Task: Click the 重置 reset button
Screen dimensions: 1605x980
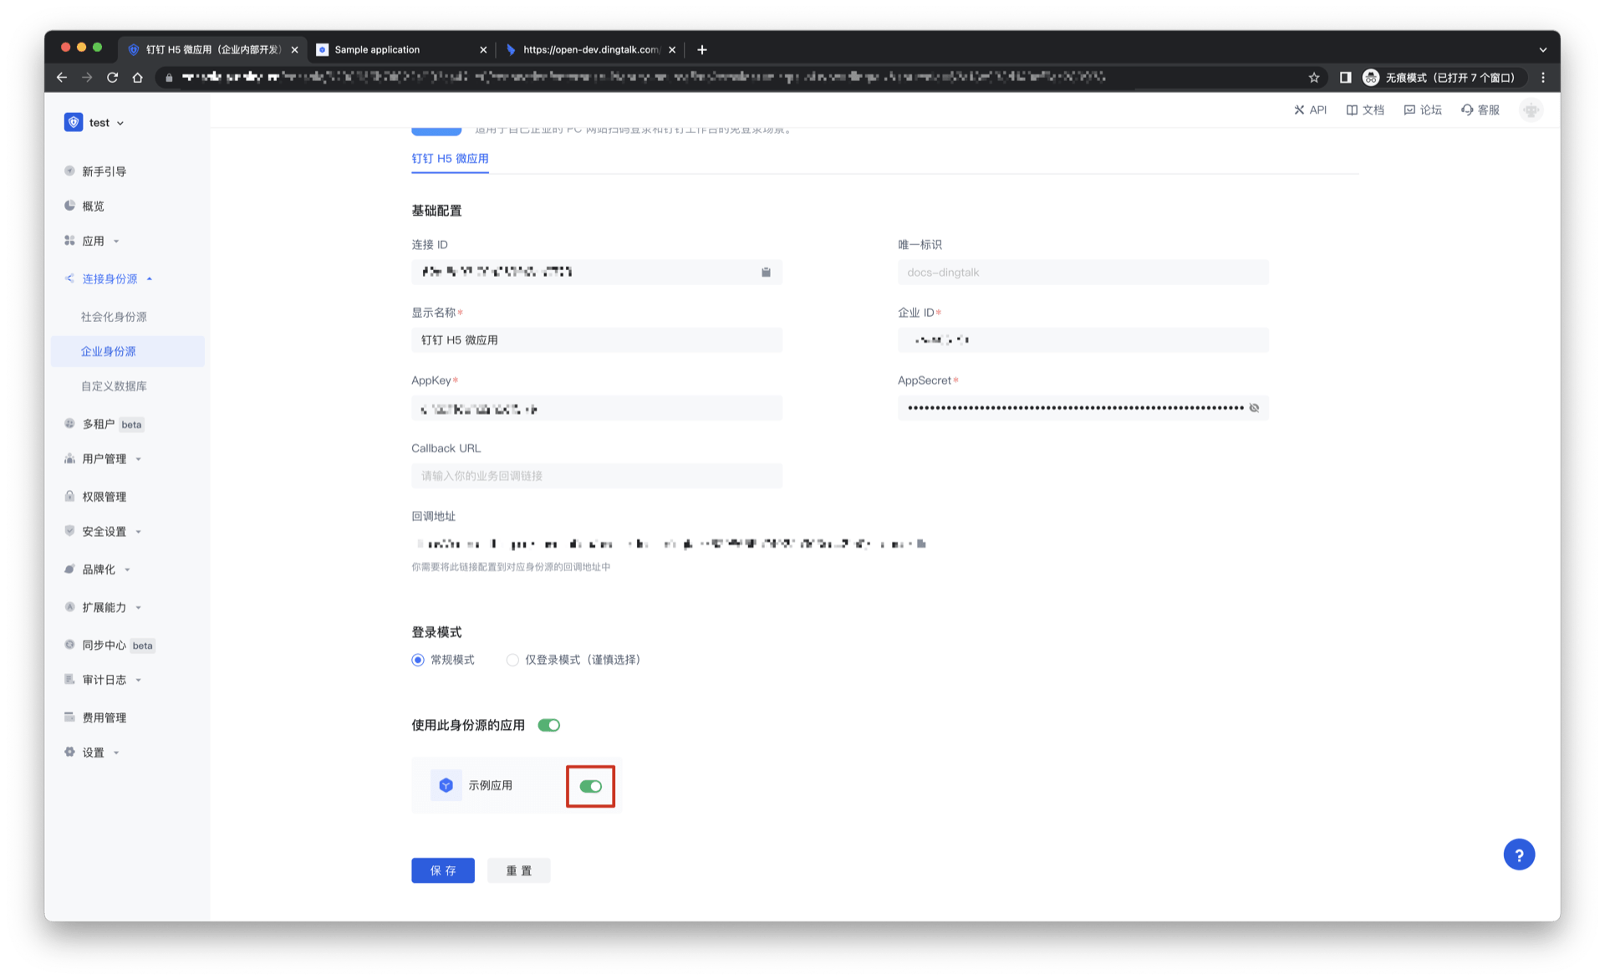Action: [518, 870]
